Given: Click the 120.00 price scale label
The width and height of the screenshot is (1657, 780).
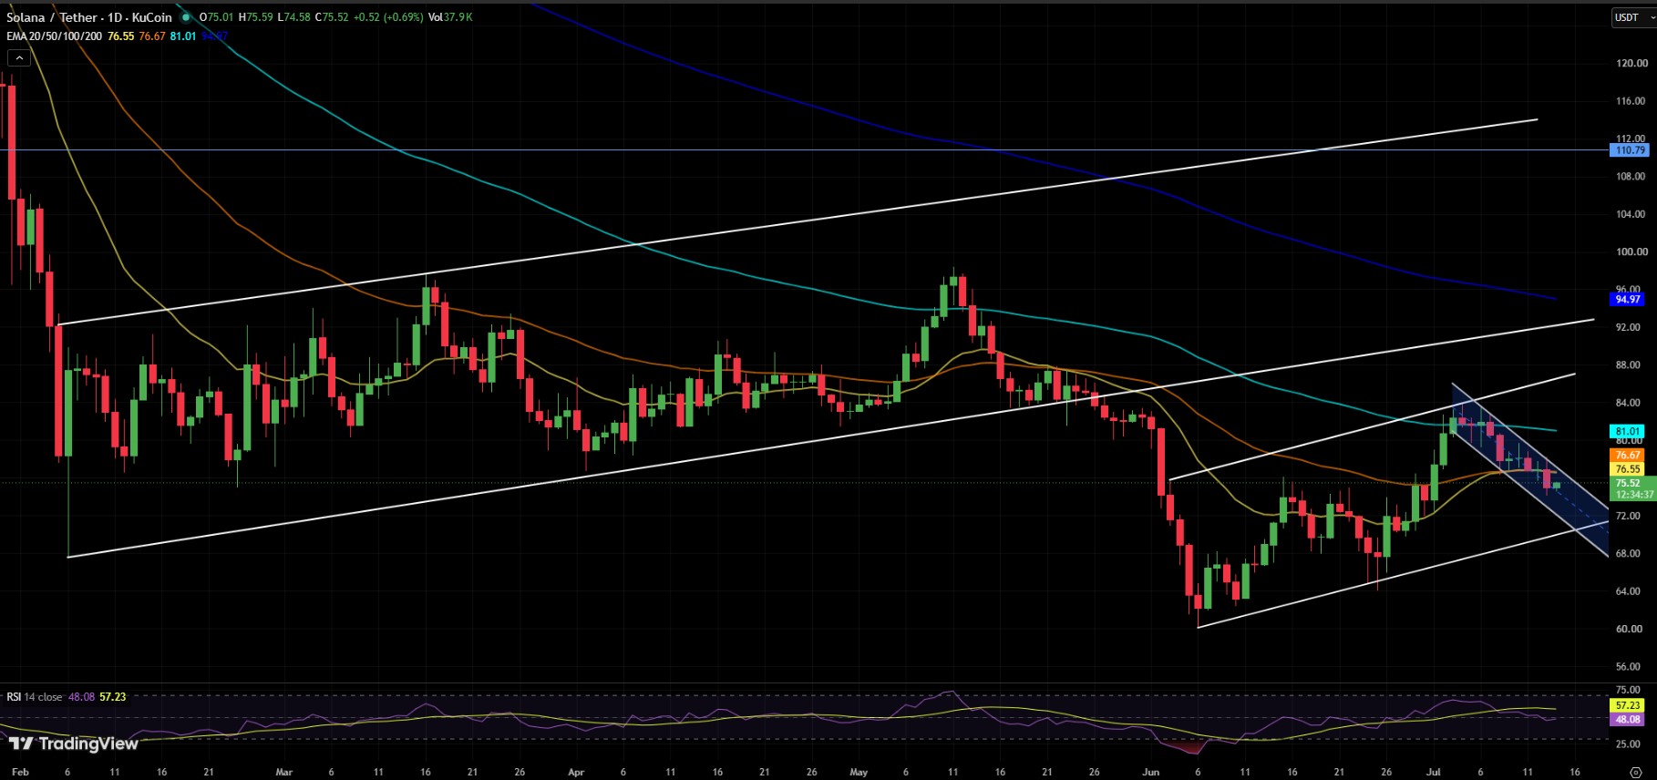Looking at the screenshot, I should (x=1631, y=64).
